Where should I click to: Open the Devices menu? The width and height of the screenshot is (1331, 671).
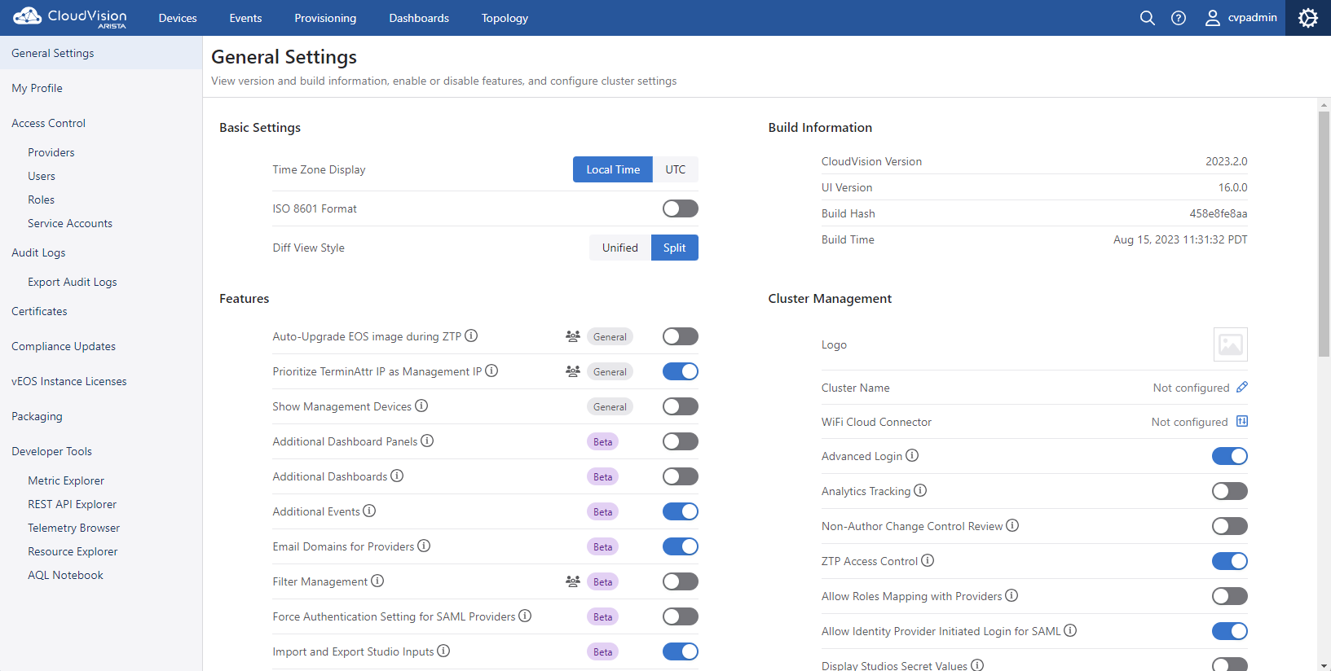178,18
